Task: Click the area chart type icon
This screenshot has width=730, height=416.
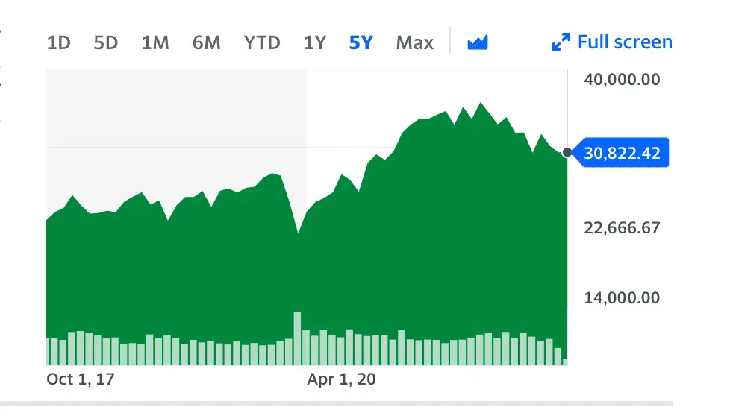Action: [x=478, y=42]
